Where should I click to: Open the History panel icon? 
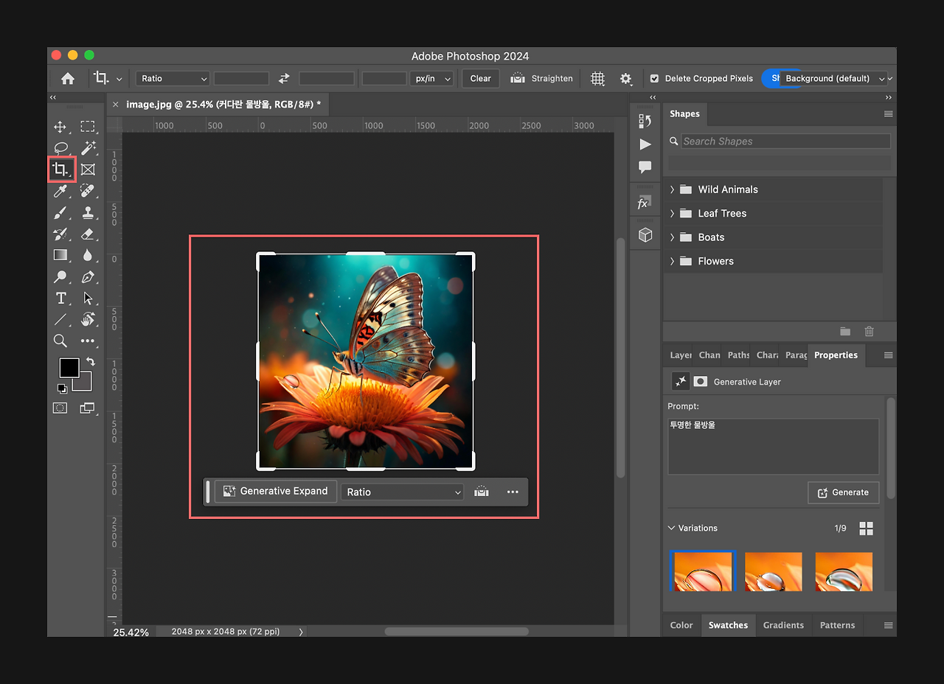coord(645,121)
